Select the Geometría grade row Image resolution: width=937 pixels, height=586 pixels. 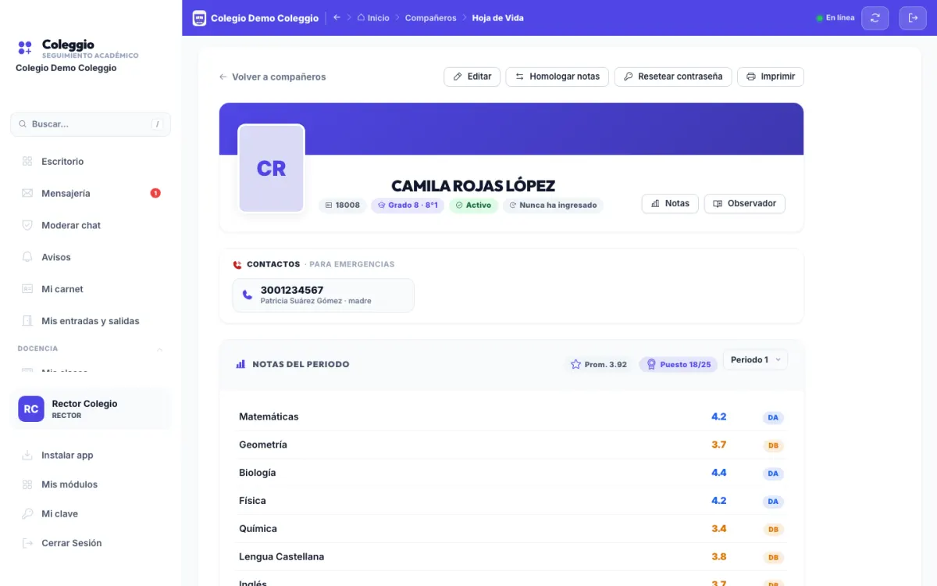click(511, 445)
